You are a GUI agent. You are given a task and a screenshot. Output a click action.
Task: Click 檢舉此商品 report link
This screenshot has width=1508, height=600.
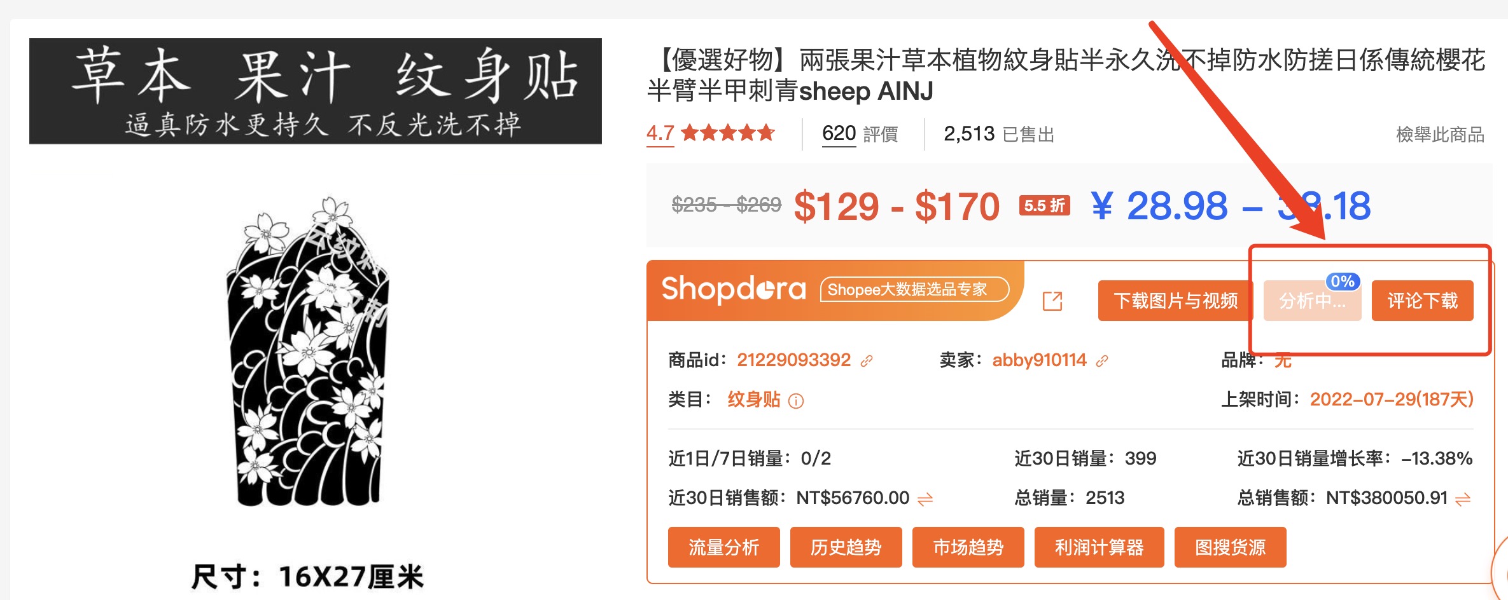click(1440, 135)
